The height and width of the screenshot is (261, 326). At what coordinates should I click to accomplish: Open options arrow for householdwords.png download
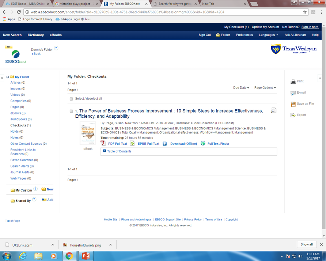click(x=110, y=245)
